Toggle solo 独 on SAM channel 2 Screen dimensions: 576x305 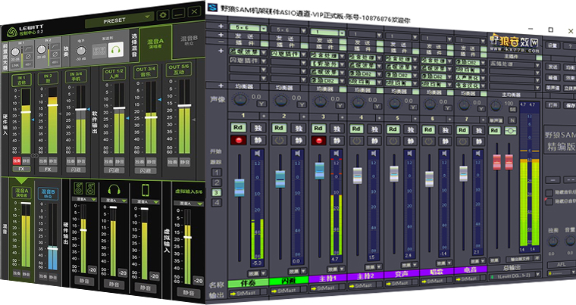(x=299, y=128)
